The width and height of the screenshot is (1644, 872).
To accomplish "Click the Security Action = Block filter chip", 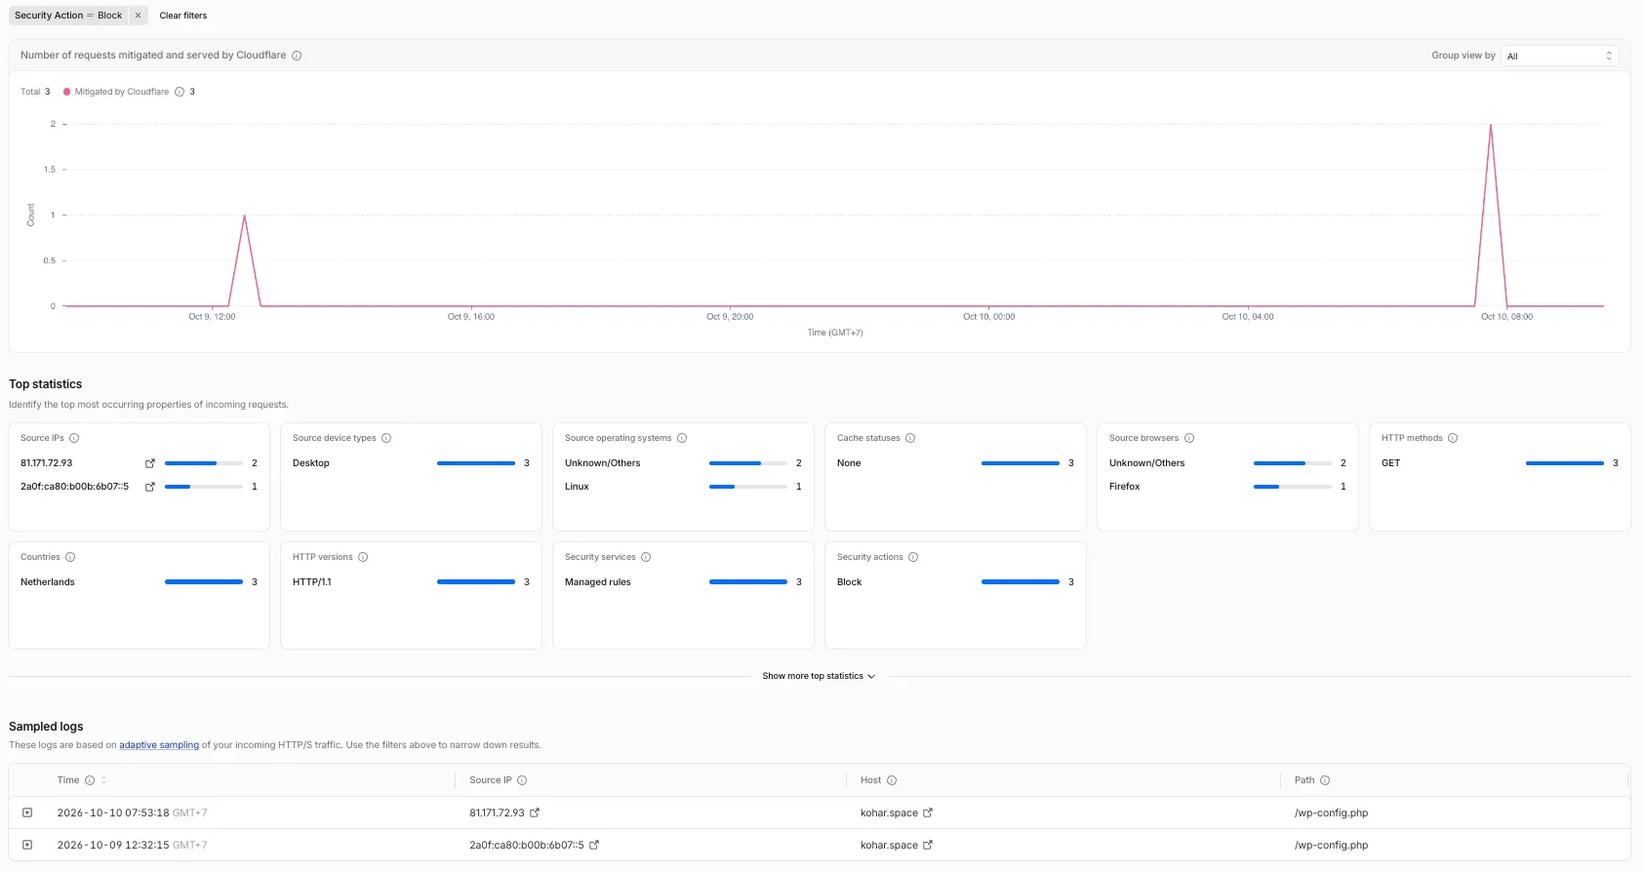I will [x=68, y=16].
